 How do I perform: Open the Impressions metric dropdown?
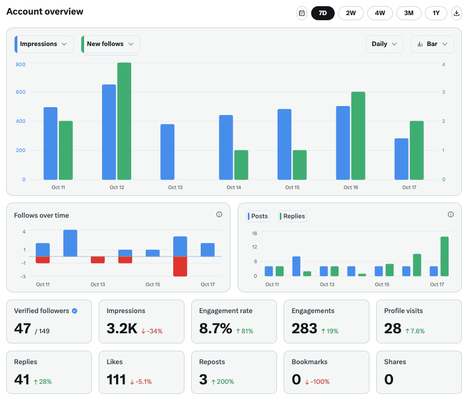click(44, 44)
